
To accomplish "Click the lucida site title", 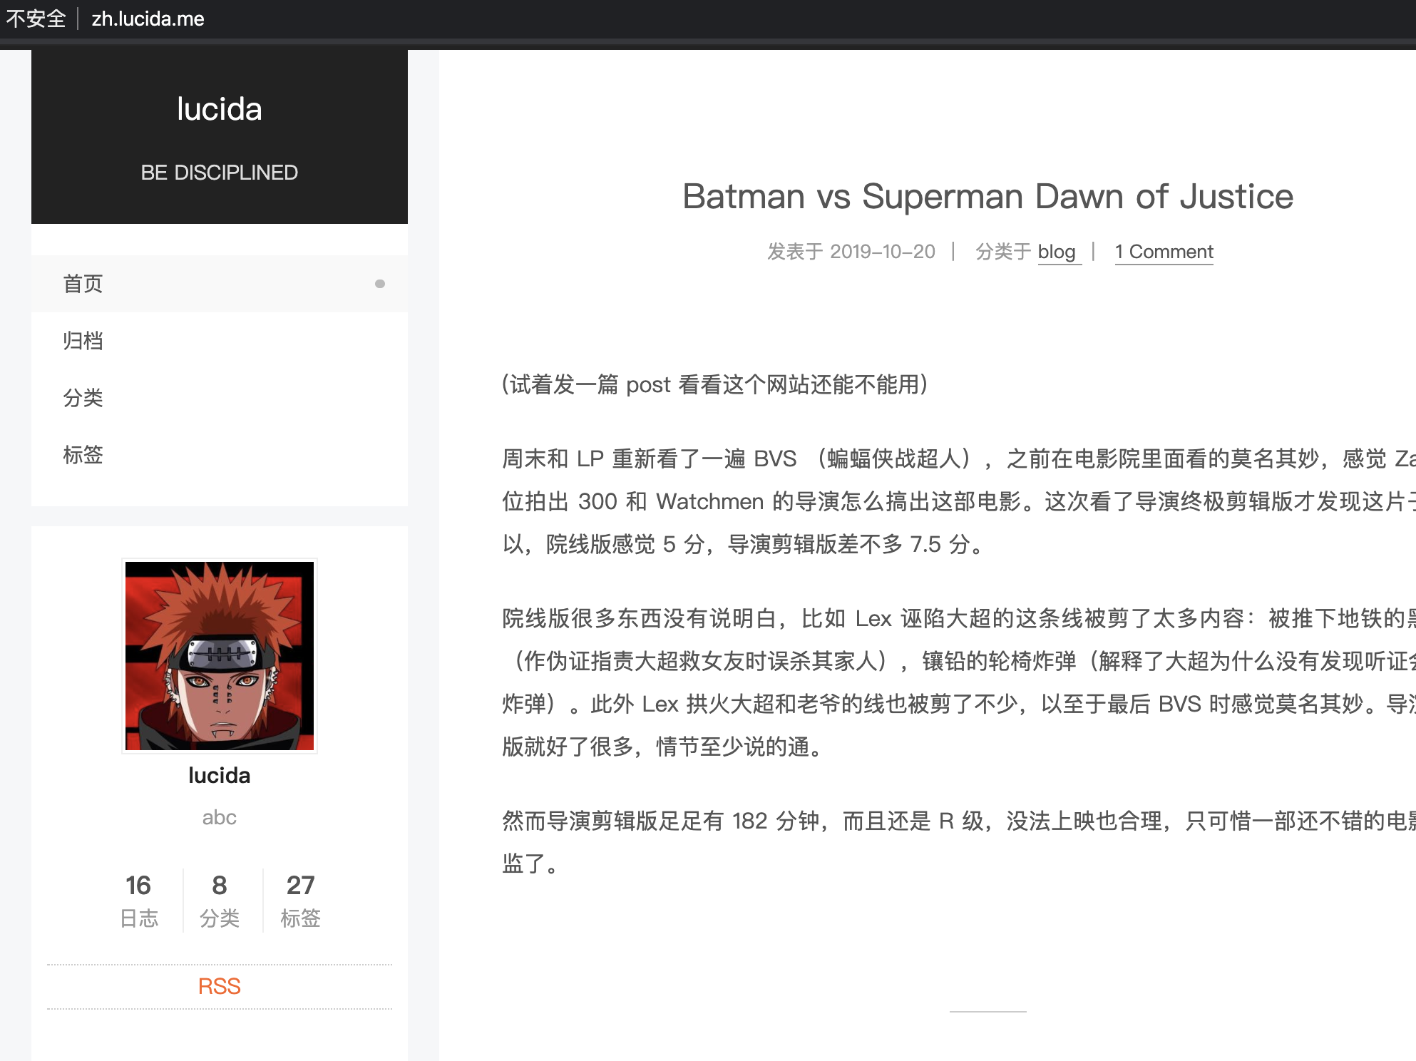I will pos(219,109).
